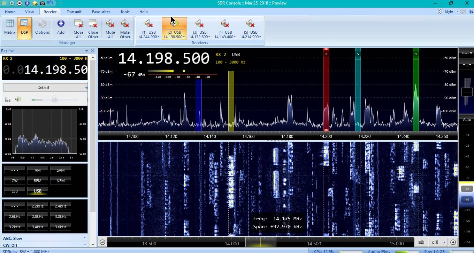Click the favourites star icon in the title bar
The image size is (474, 253).
coord(35,3)
